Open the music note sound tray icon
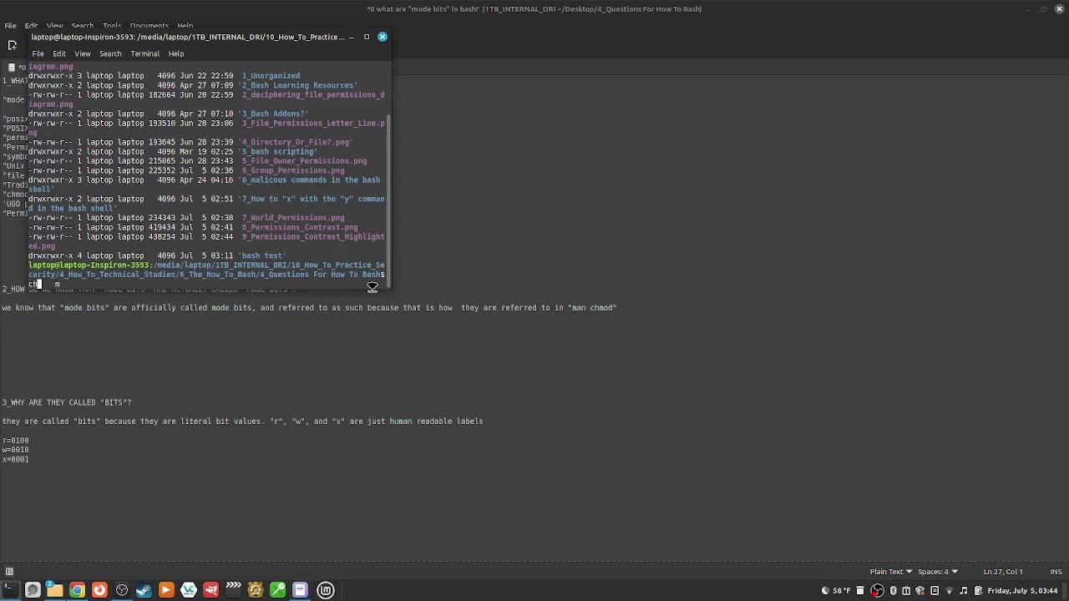The width and height of the screenshot is (1069, 601). pos(963,591)
